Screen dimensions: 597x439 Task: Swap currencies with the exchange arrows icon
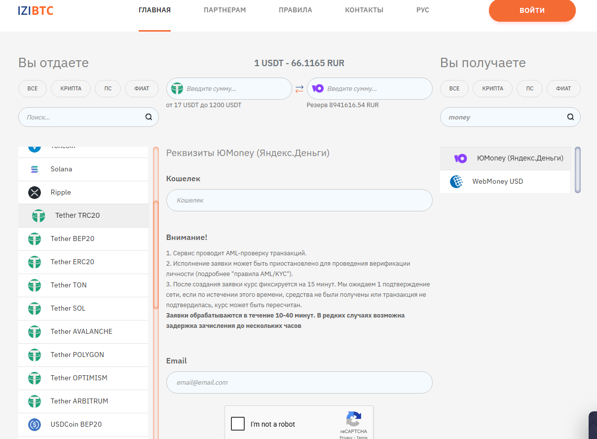click(299, 89)
